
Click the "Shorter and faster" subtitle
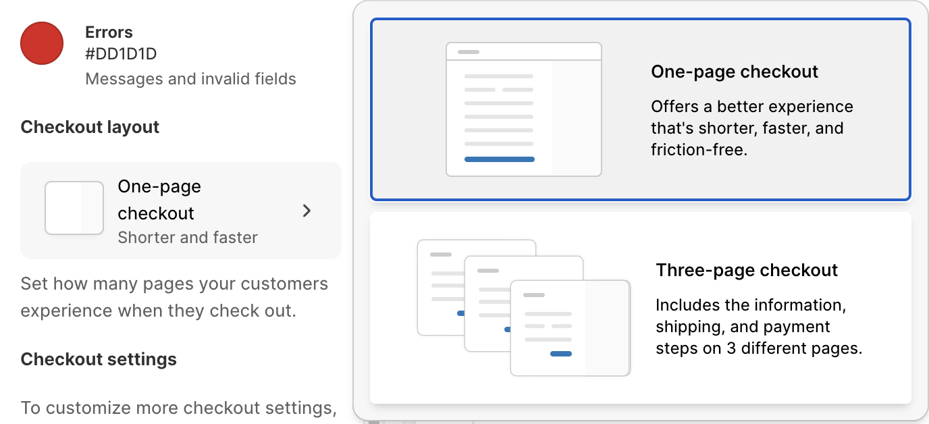point(188,238)
